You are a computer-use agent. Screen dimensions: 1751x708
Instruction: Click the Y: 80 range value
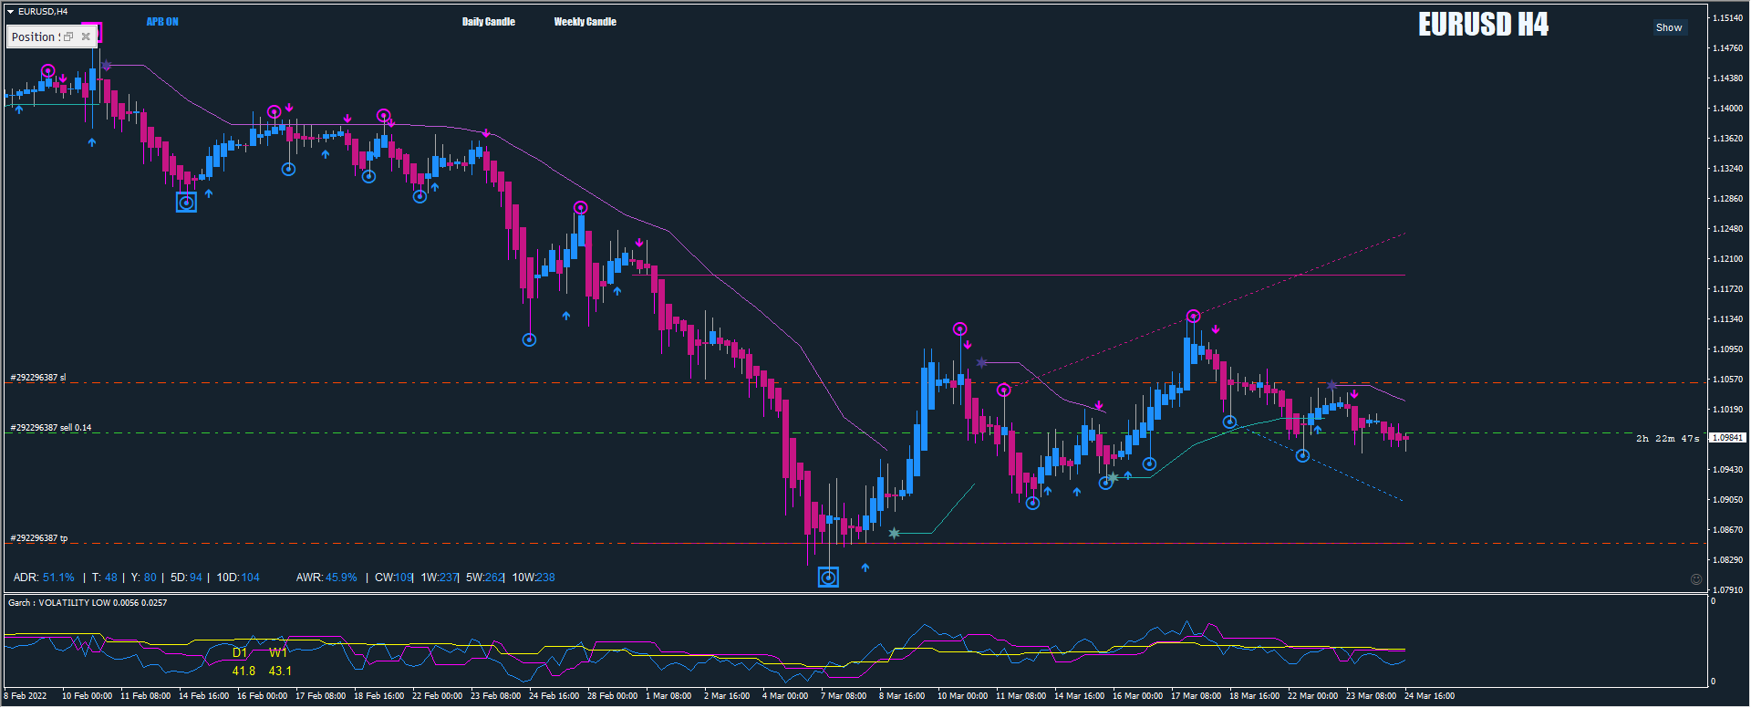(144, 578)
